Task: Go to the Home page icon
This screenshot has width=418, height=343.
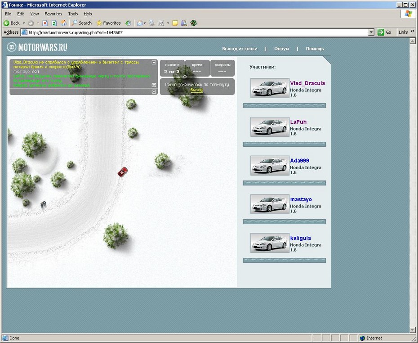Action: tap(63, 23)
